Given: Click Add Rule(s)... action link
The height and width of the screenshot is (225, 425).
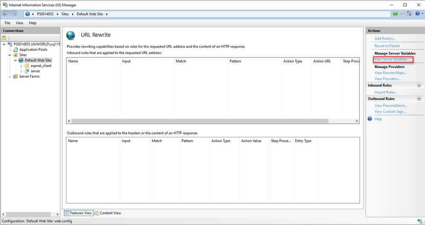Looking at the screenshot, I should coord(385,38).
